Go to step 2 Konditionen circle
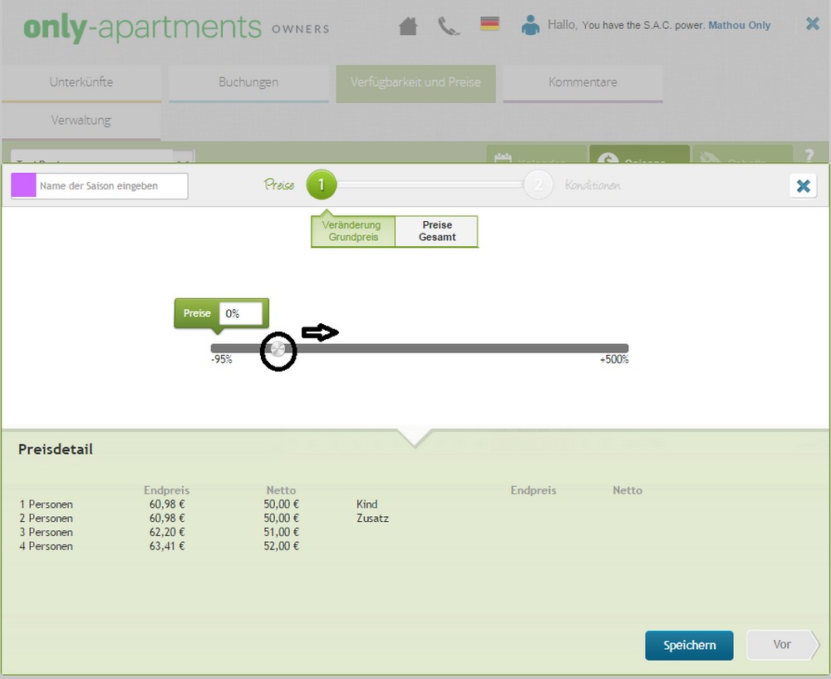The image size is (831, 679). click(538, 185)
